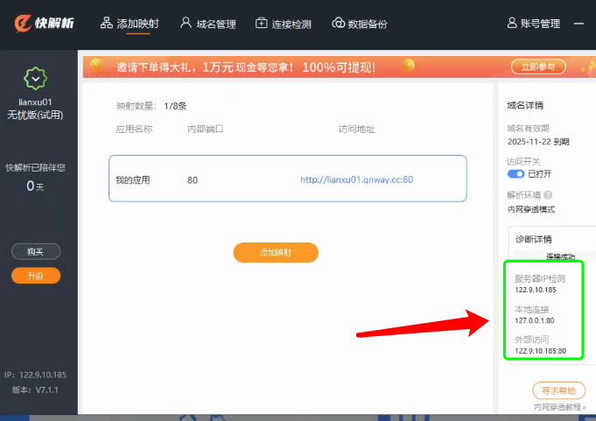This screenshot has height=421, width=596.
Task: Open the lianxu01.gnway.cc:80 link
Action: pyautogui.click(x=356, y=179)
